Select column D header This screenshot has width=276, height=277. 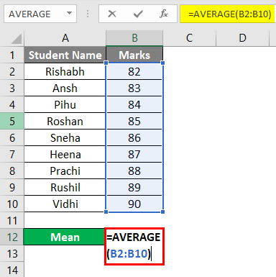click(242, 38)
